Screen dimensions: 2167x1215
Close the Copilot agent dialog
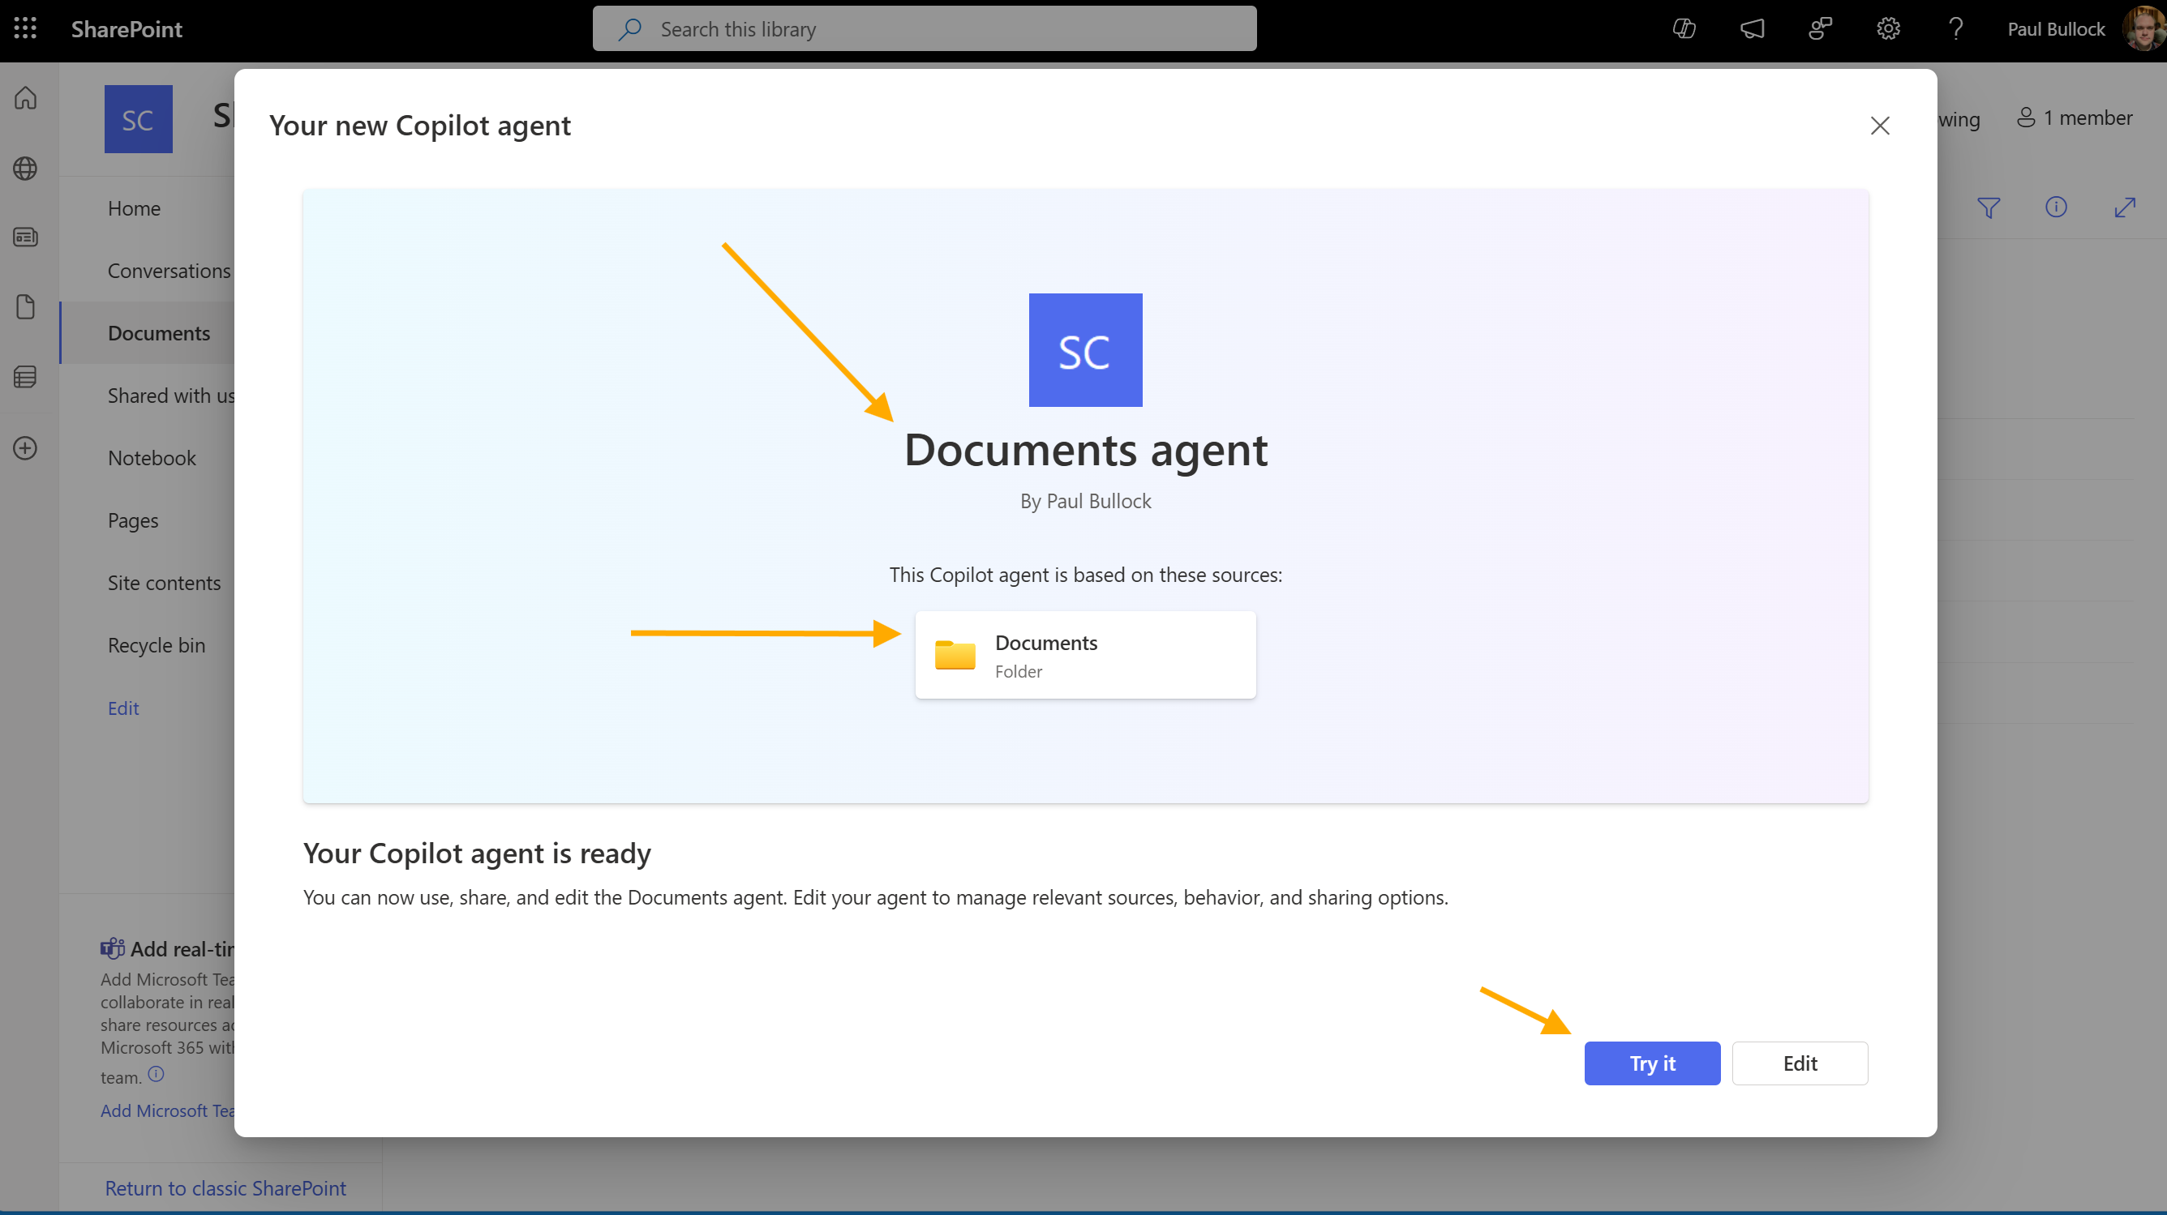point(1880,125)
